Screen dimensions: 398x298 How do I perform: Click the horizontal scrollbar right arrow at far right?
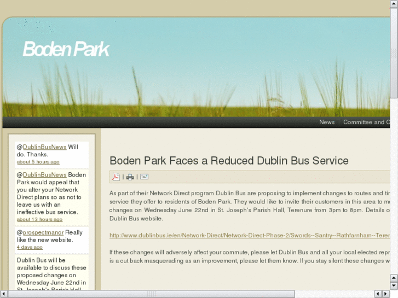pyautogui.click(x=386, y=294)
